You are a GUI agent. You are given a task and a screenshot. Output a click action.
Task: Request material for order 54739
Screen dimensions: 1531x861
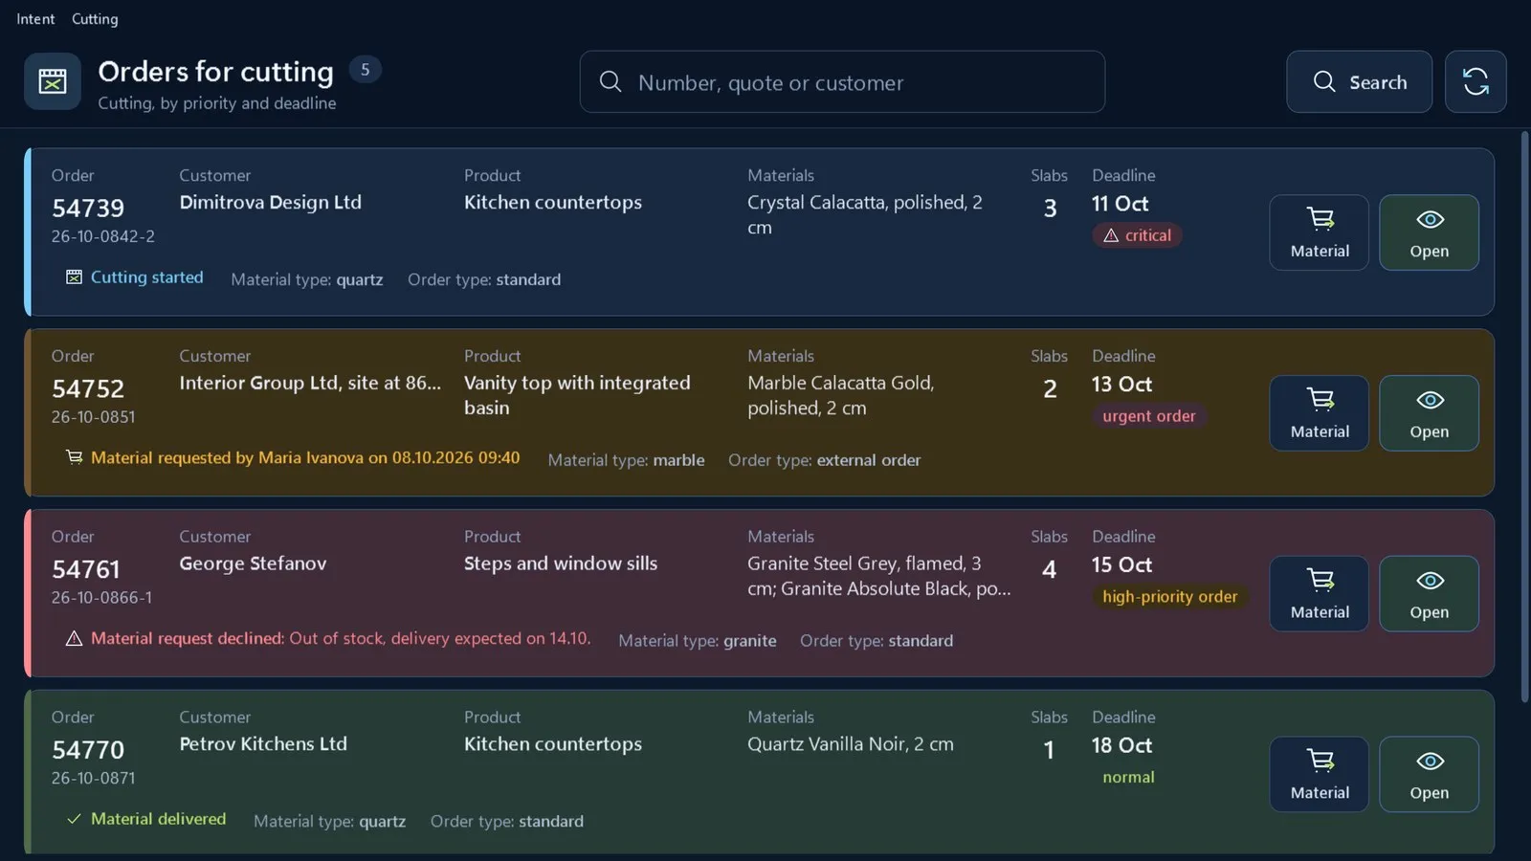1320,232
